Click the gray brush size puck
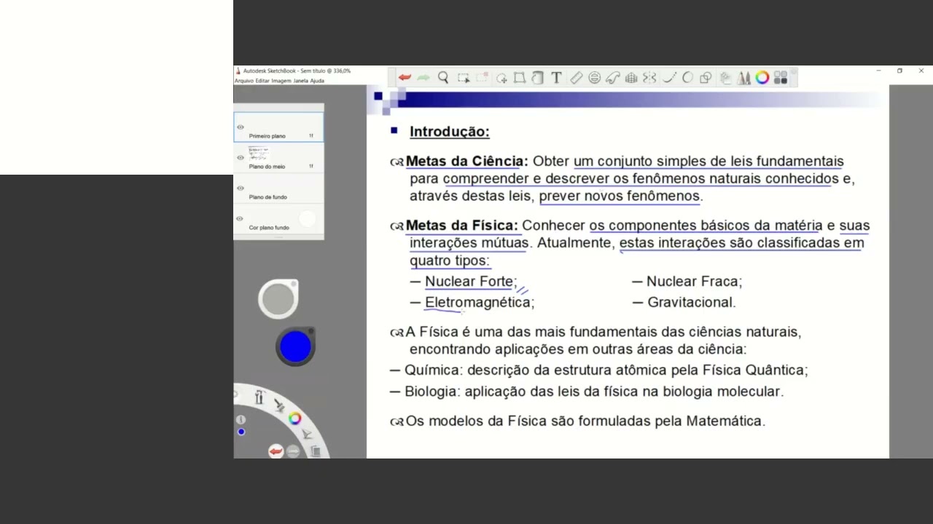Viewport: 933px width, 524px height. (x=278, y=299)
